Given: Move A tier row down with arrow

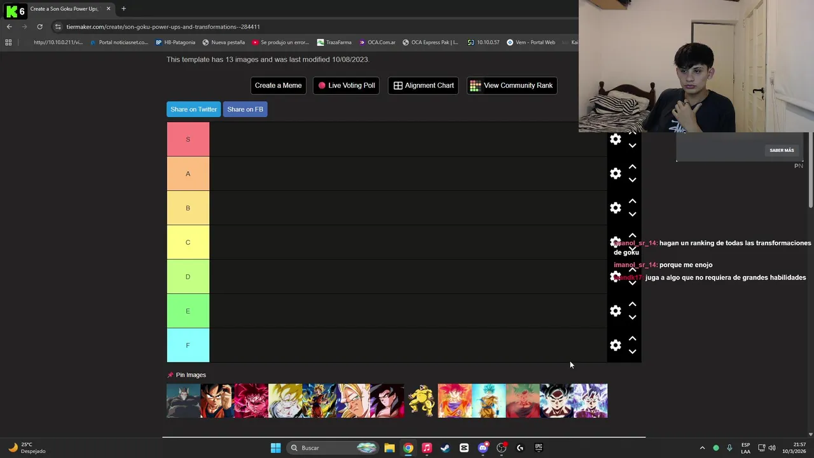Looking at the screenshot, I should point(632,180).
